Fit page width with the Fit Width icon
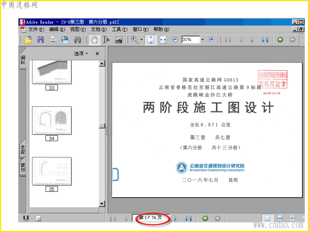 [x=163, y=40]
